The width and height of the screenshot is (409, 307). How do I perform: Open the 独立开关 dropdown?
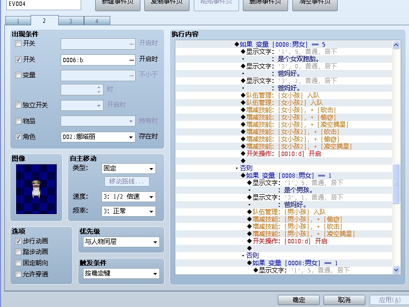(x=82, y=105)
